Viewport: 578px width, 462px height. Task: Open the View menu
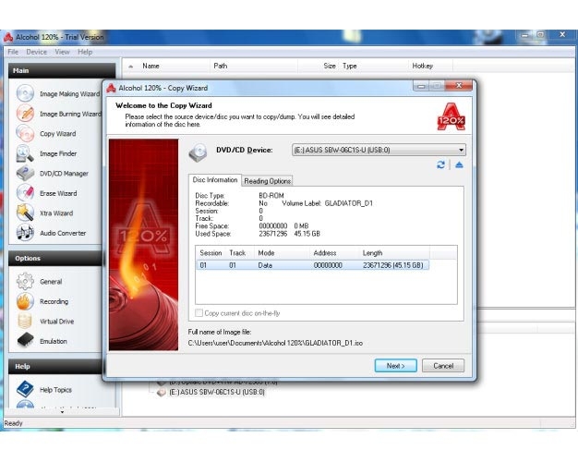pos(62,52)
